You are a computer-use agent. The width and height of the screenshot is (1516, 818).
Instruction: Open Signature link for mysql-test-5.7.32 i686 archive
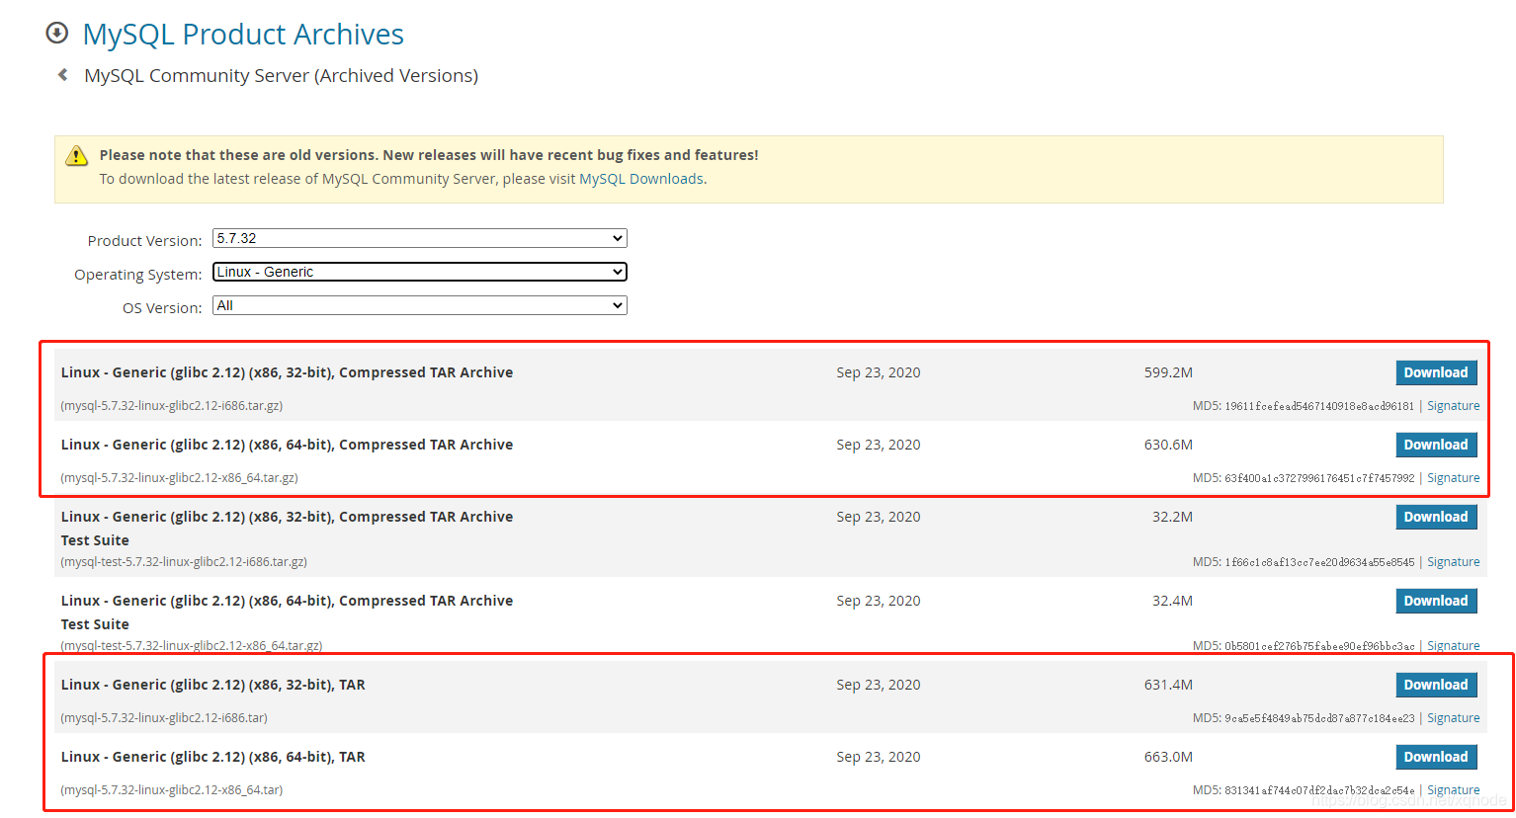tap(1453, 562)
